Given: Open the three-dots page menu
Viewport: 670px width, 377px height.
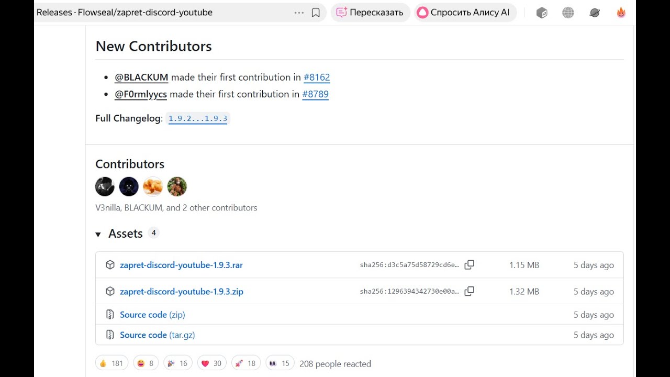Looking at the screenshot, I should point(299,13).
